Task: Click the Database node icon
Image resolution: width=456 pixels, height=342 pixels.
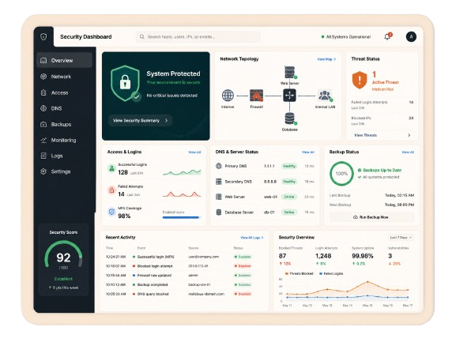Action: 290,118
